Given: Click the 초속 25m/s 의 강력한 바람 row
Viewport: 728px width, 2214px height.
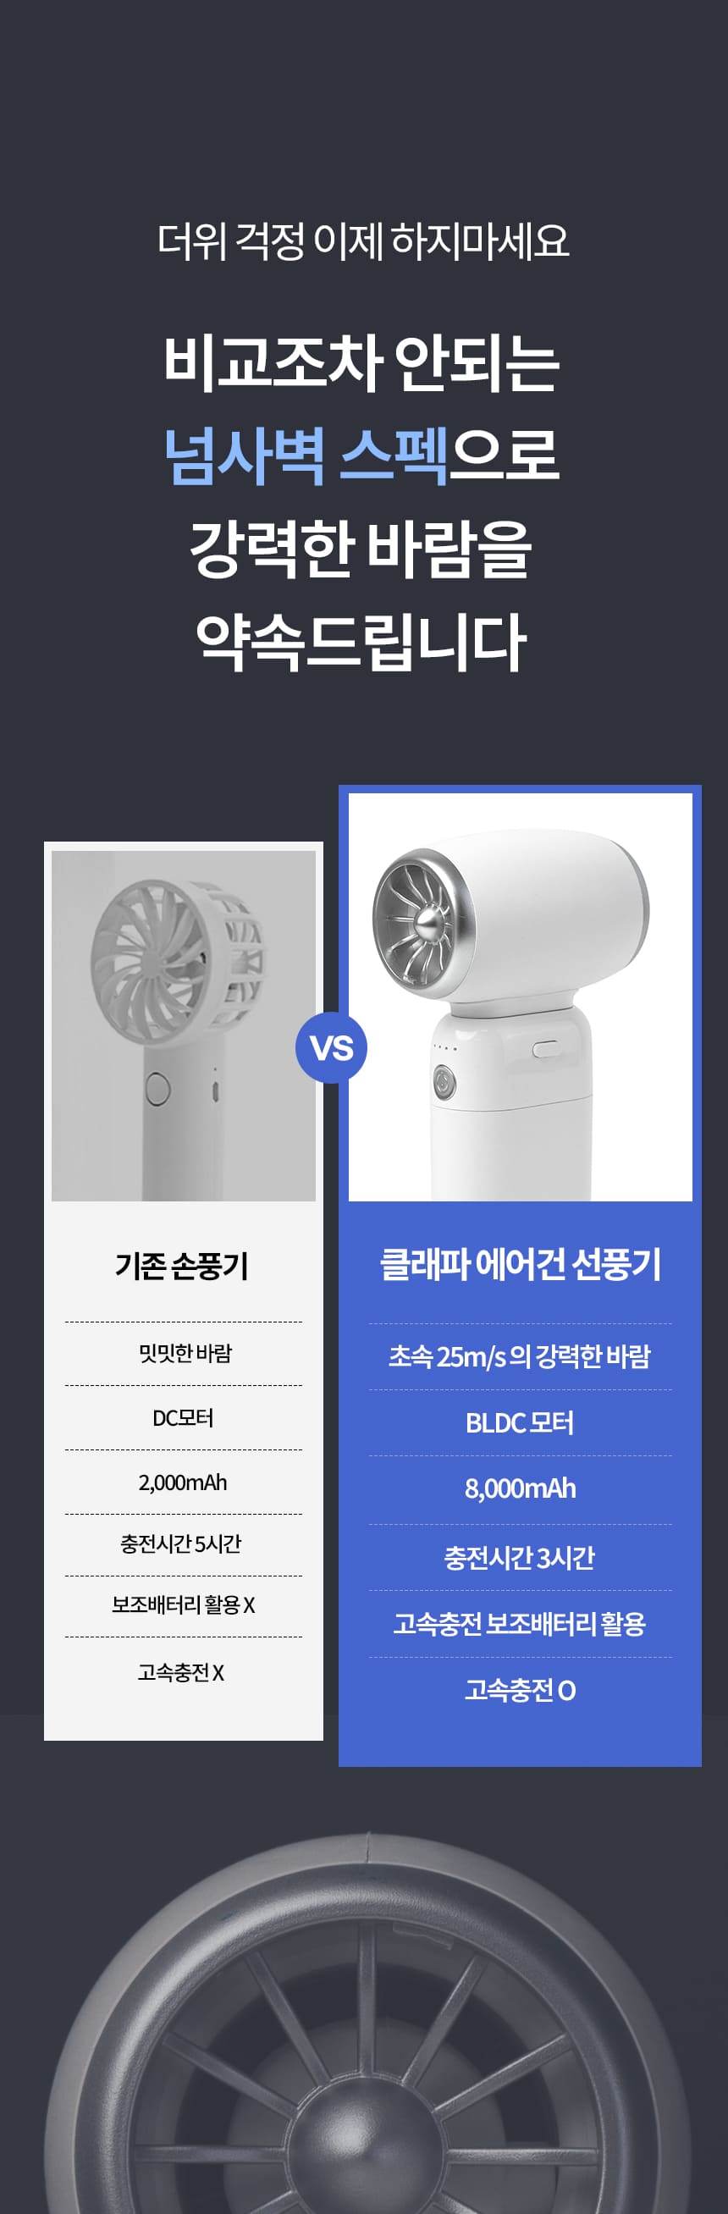Looking at the screenshot, I should pos(520,1356).
